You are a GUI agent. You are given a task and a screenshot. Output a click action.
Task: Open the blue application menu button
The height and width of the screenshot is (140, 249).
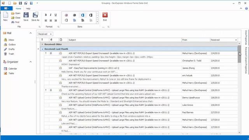coord(7,8)
